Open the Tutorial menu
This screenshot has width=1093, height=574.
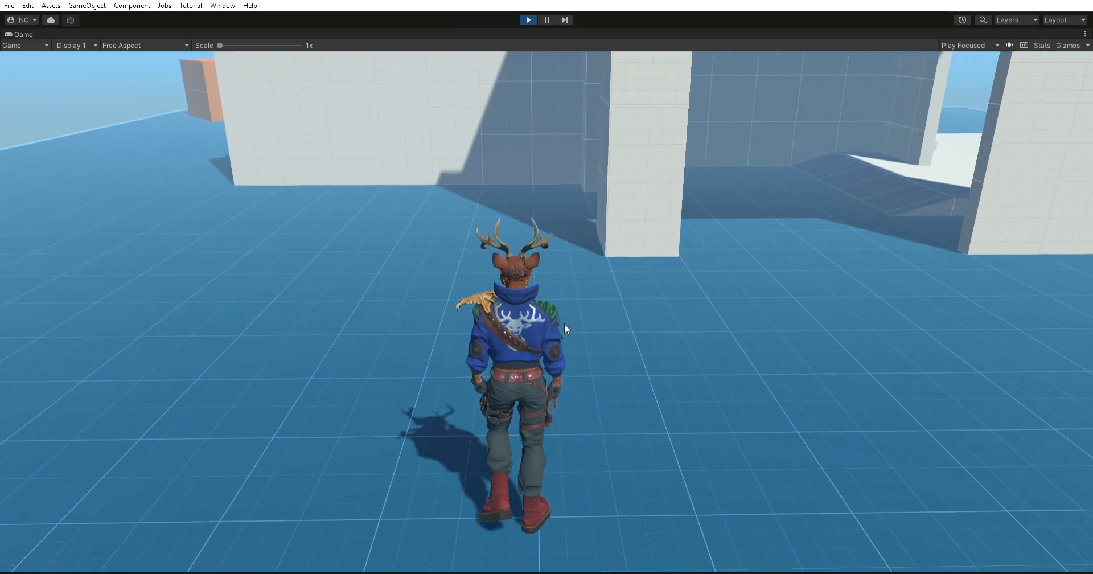(x=191, y=6)
